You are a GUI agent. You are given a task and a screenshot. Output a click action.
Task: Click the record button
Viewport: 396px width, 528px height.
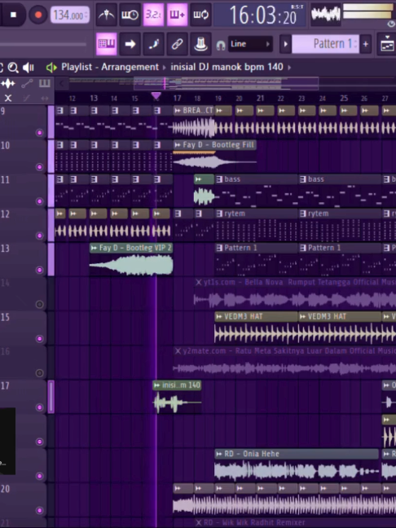(38, 15)
